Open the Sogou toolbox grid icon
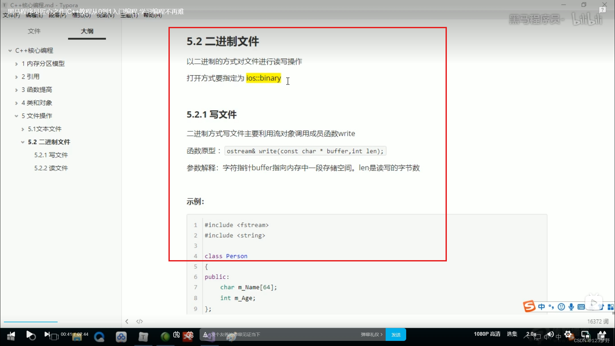This screenshot has width=615, height=346. (x=611, y=307)
